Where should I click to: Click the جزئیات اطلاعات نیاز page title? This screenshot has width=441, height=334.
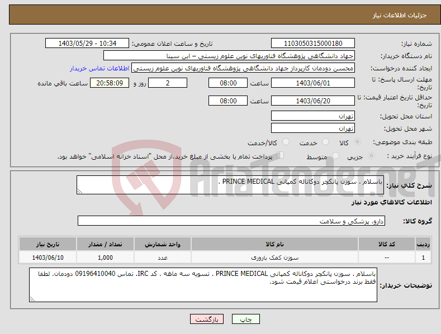pos(400,15)
